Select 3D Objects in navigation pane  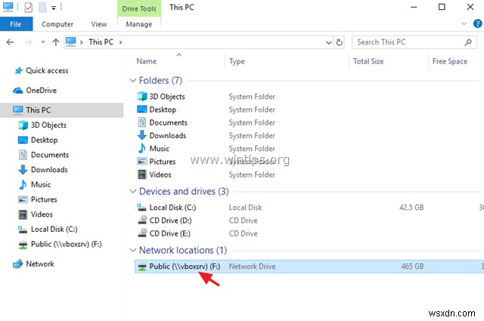coord(42,125)
